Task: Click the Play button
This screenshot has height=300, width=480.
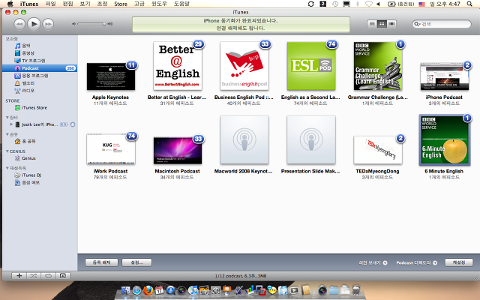Action: coord(34,24)
